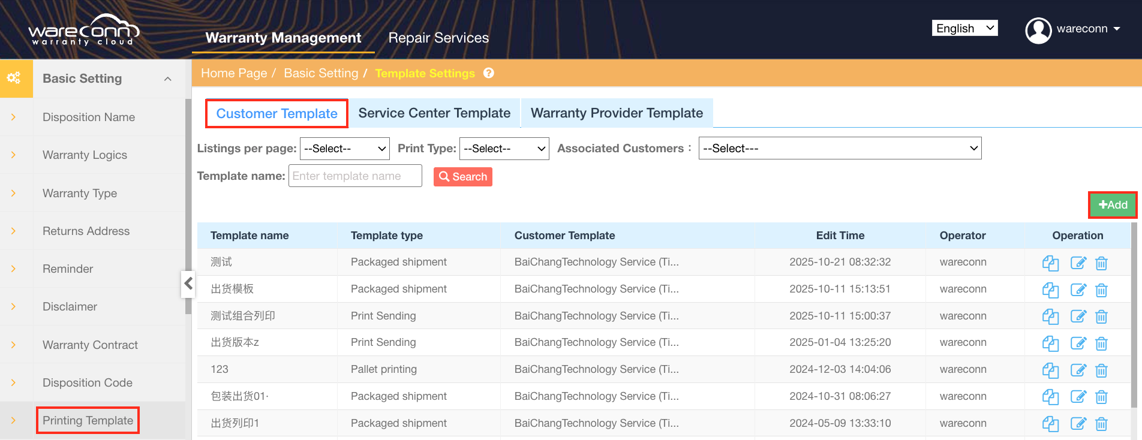Expand the Associated Customers dropdown
Screen dimensions: 1142x440
(x=840, y=149)
